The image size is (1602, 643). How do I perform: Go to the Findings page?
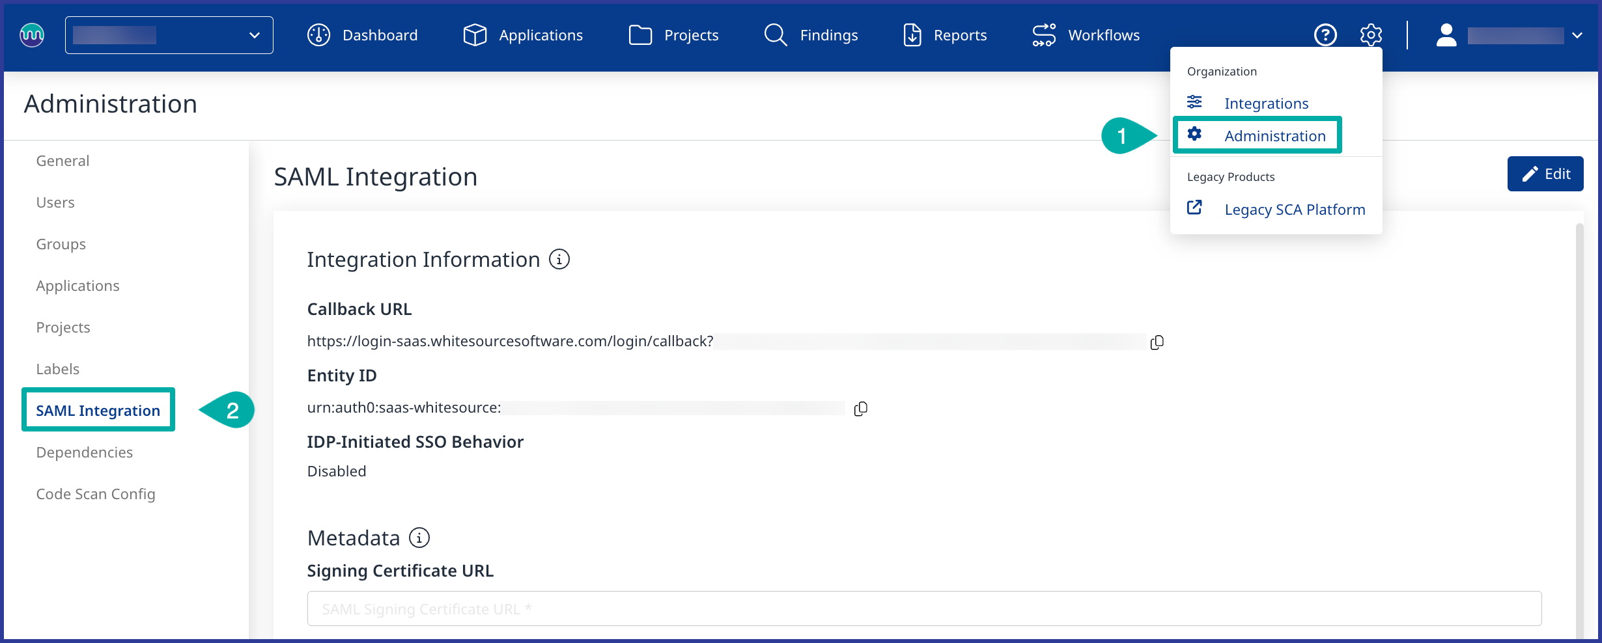click(811, 35)
